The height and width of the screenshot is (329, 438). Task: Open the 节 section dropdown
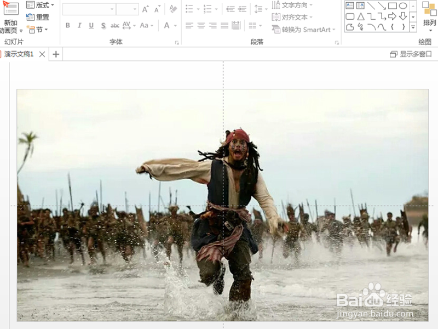point(37,30)
